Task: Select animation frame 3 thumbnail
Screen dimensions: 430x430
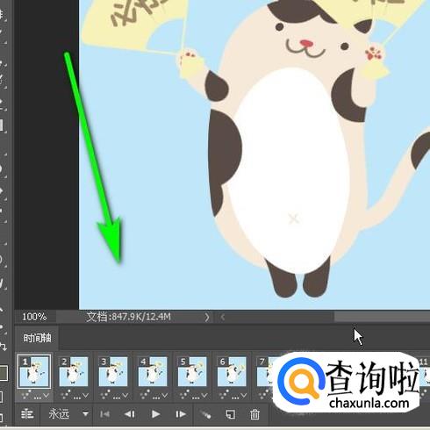Action: tap(113, 371)
